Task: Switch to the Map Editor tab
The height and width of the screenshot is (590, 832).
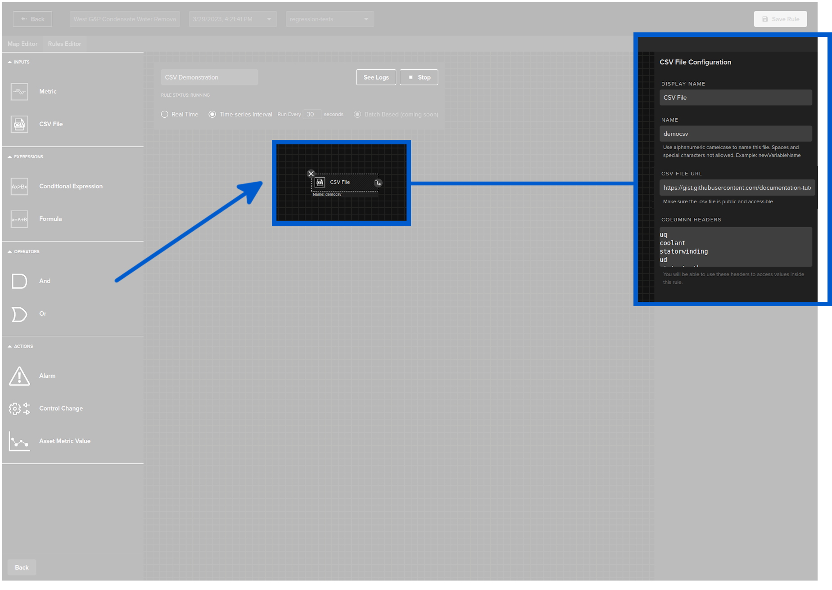Action: pos(23,44)
